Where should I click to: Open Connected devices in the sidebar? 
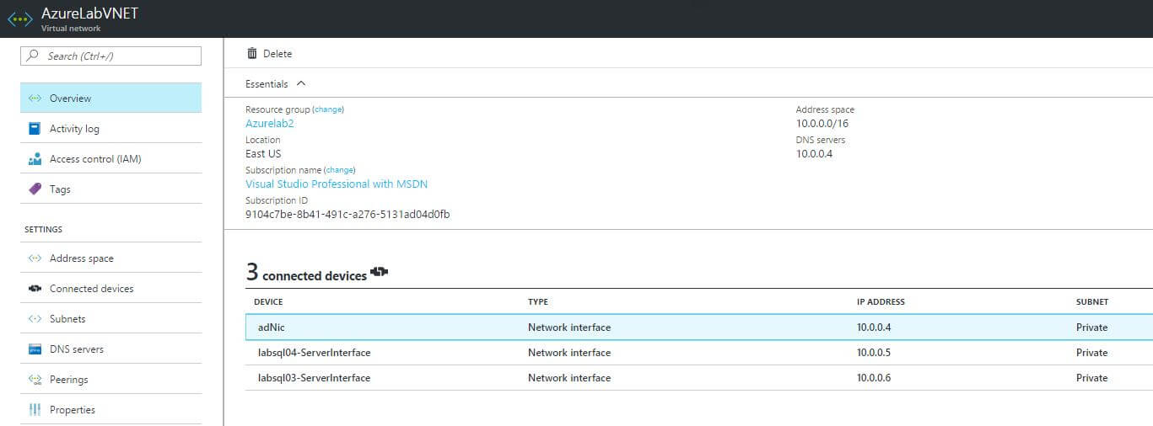pyautogui.click(x=110, y=288)
